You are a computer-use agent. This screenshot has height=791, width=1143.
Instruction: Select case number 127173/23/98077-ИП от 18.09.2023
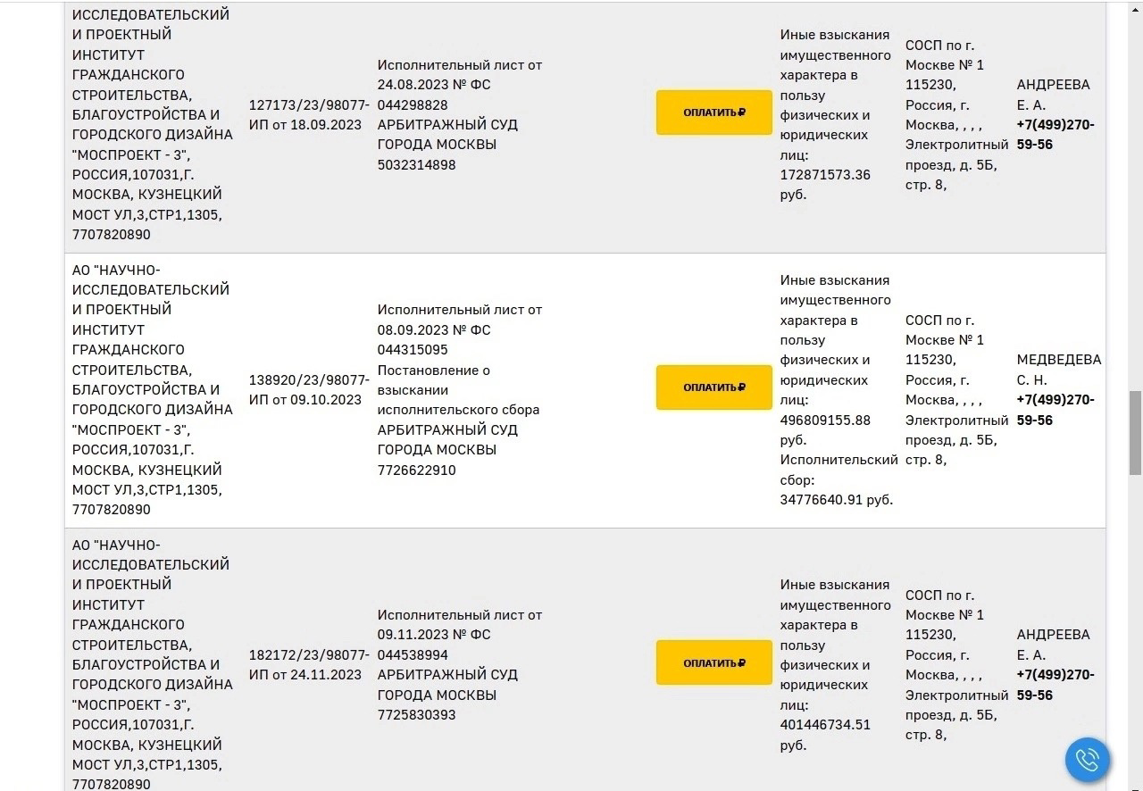308,115
